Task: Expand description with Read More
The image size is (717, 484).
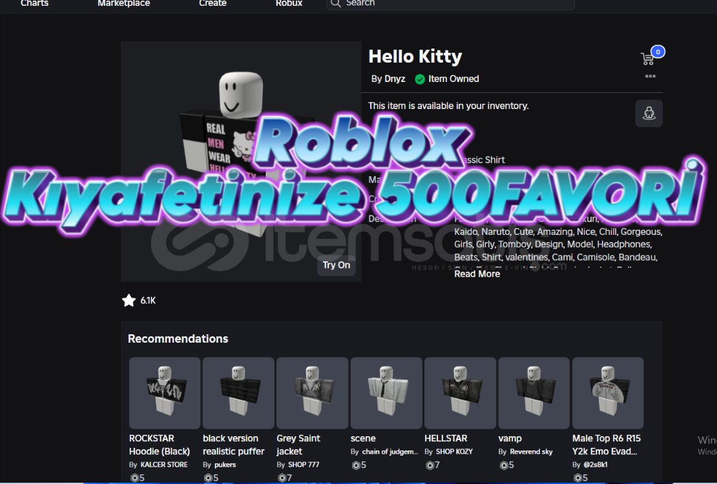Action: 477,274
